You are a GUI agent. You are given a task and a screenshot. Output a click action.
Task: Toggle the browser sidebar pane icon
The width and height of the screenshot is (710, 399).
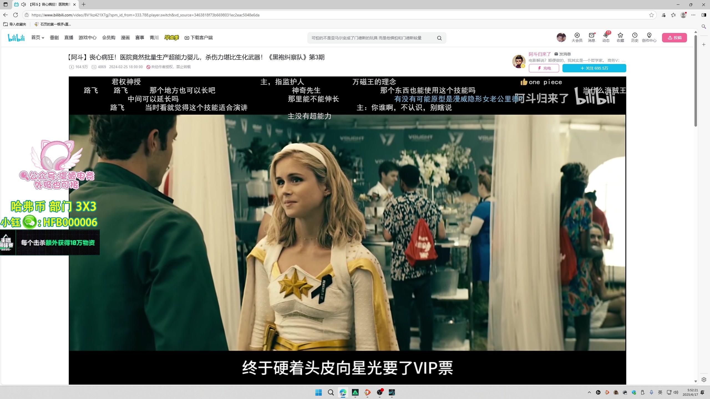coord(704,15)
